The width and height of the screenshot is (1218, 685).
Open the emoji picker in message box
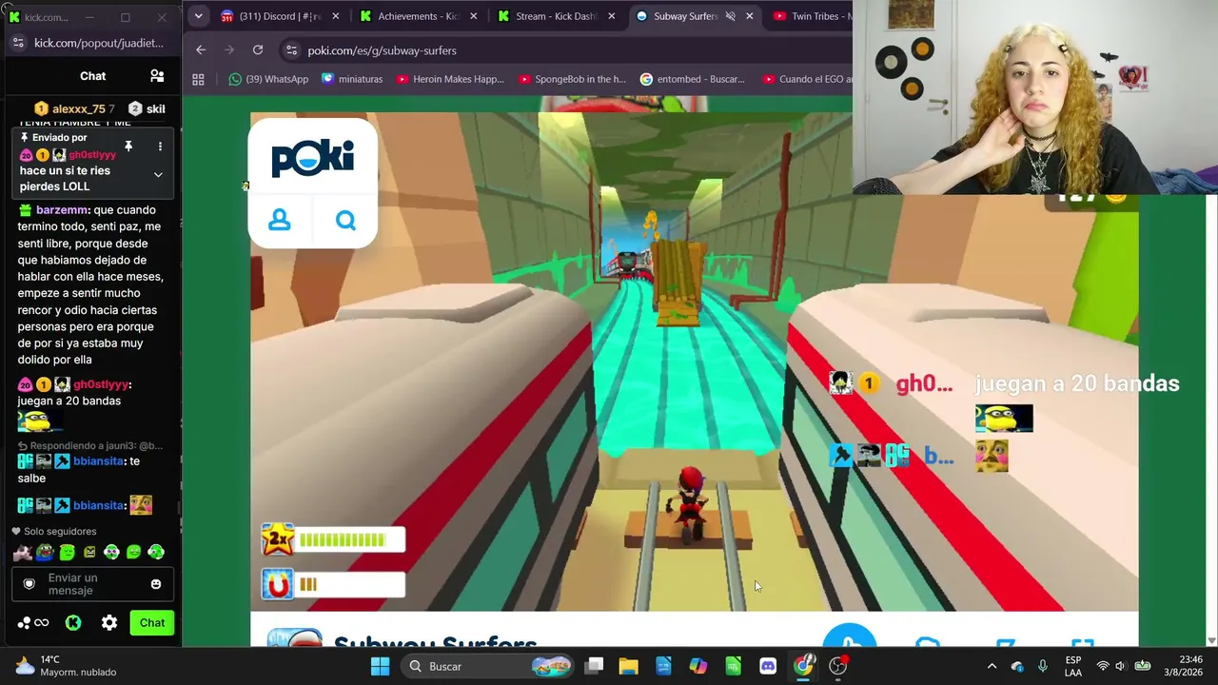[x=156, y=584]
